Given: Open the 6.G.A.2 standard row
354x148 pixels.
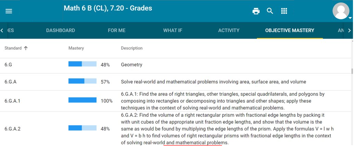Looking at the screenshot, I should point(175,128).
